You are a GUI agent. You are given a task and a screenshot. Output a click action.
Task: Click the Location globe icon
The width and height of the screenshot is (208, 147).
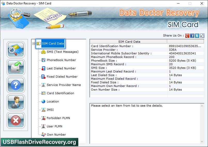click(43, 101)
